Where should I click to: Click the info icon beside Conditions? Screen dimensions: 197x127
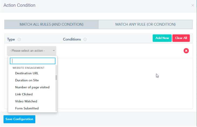point(85,39)
